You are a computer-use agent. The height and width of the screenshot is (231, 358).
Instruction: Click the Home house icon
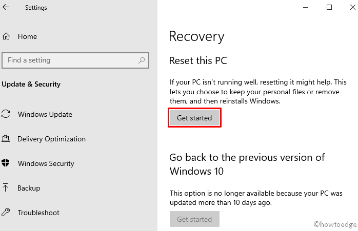(x=6, y=36)
